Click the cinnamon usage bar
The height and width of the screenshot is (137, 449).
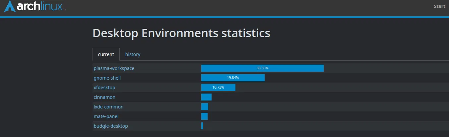click(206, 97)
